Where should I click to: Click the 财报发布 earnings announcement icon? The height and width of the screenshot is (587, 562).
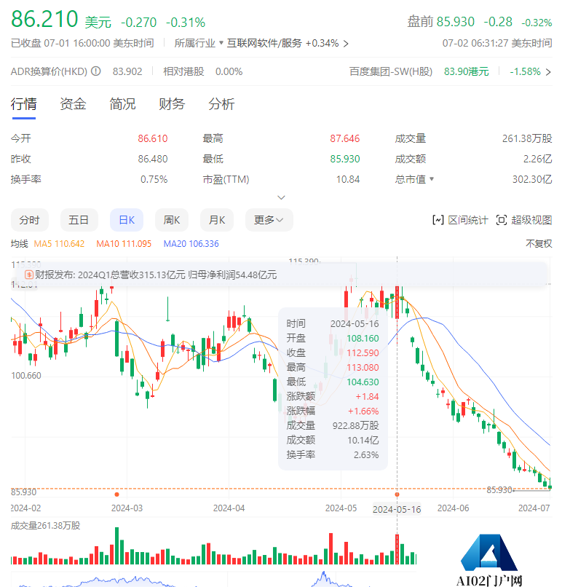pyautogui.click(x=29, y=275)
